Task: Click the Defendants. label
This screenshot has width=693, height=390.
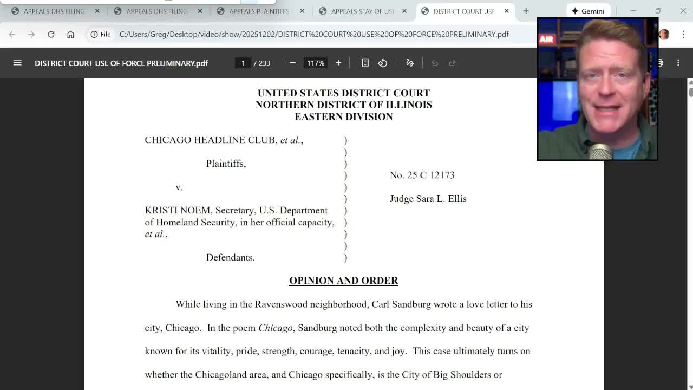Action: (230, 257)
